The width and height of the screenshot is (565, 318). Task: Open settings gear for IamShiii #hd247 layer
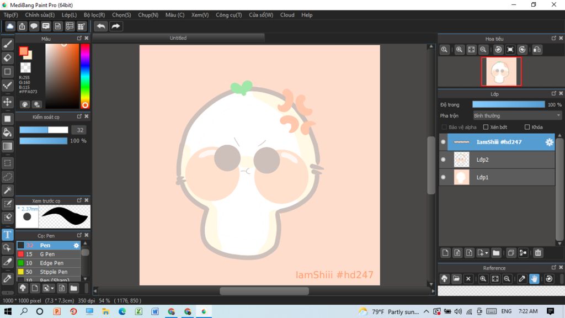(549, 142)
